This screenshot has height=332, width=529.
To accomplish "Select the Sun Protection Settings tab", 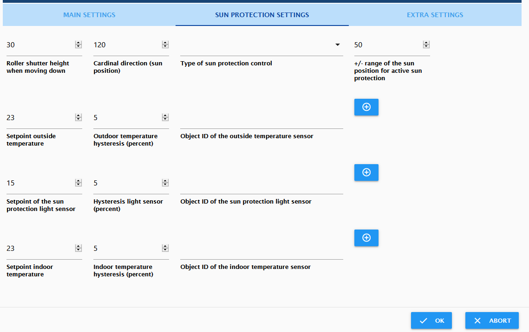I will point(262,15).
